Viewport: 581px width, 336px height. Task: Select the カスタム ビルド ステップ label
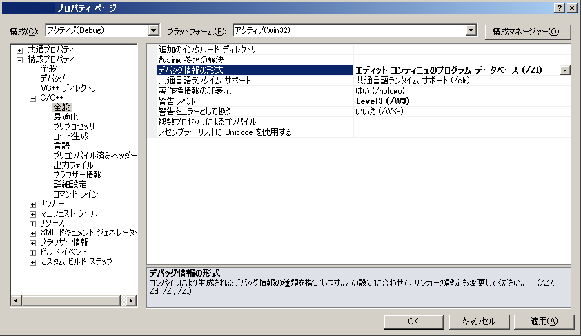point(77,262)
